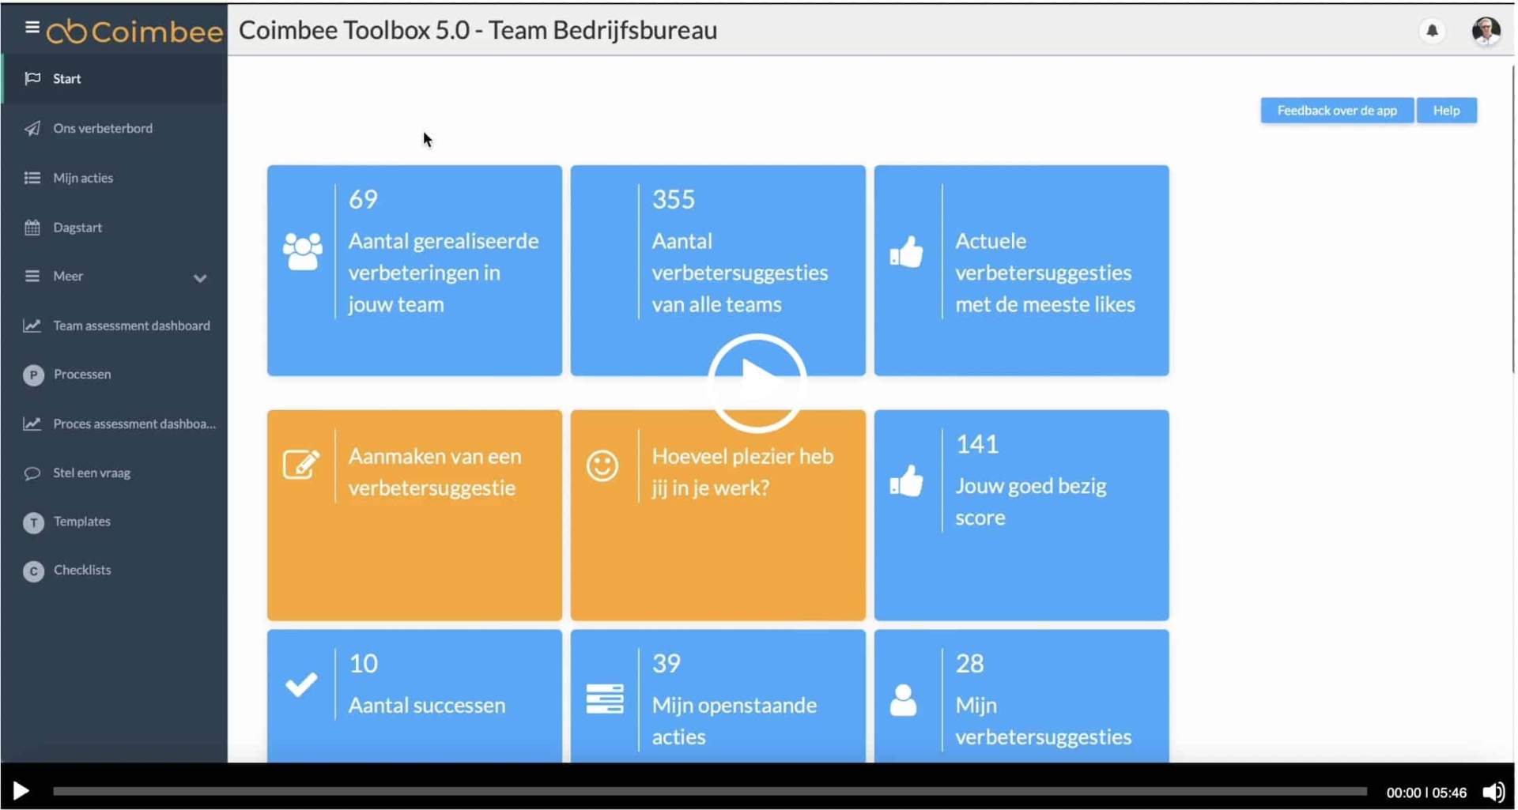Image resolution: width=1518 pixels, height=810 pixels.
Task: Click the Help button
Action: [1446, 111]
